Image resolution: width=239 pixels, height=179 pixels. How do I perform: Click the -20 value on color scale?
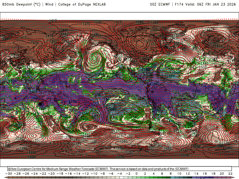coord(51,174)
